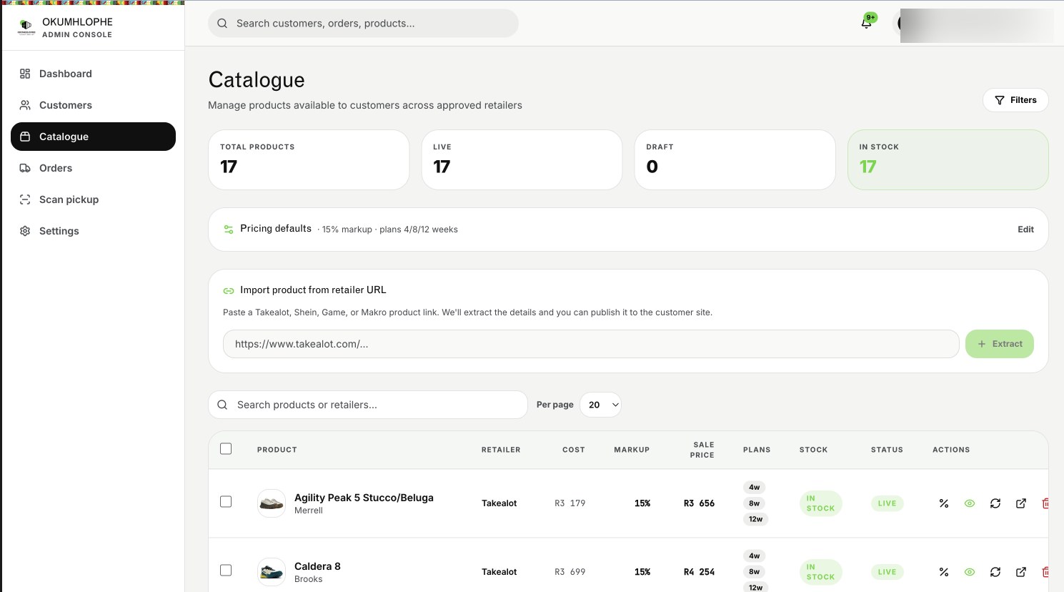Click the LIVE status badge for Caldera 8
This screenshot has height=592, width=1064.
(887, 572)
